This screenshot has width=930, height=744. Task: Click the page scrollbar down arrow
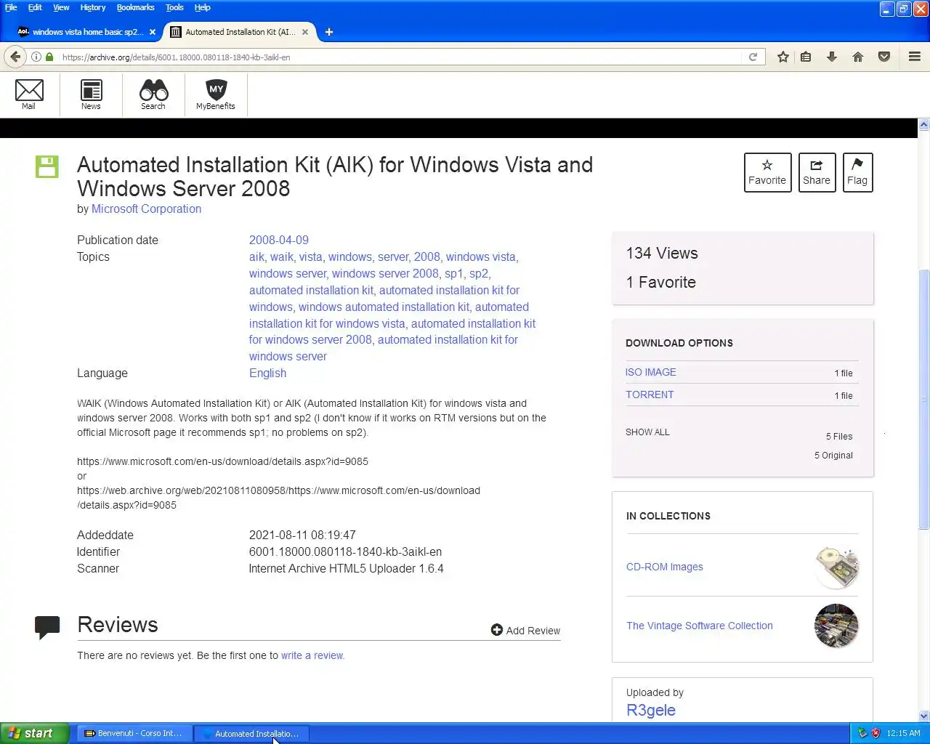tap(923, 716)
